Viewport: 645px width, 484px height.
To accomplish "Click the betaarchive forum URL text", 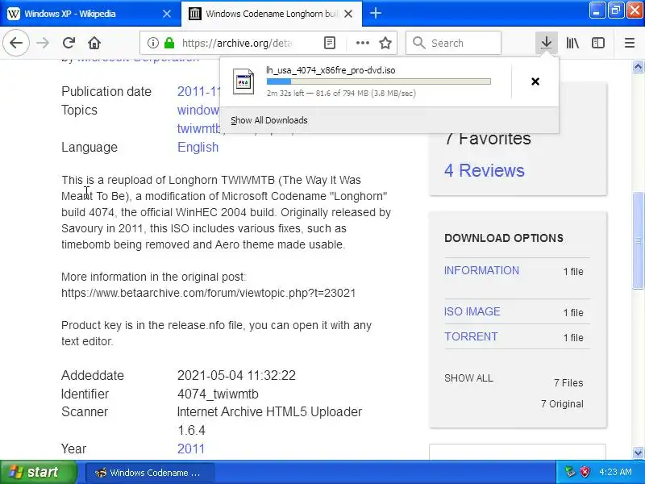I will tap(208, 293).
